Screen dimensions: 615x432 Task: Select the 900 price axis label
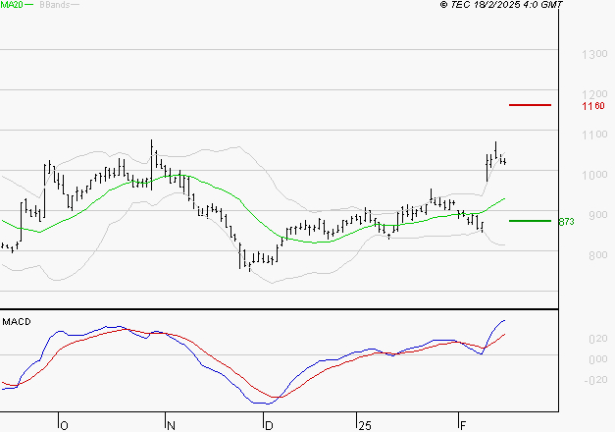[598, 215]
